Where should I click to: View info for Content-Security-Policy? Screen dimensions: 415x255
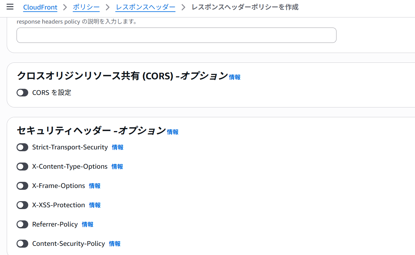click(x=115, y=244)
